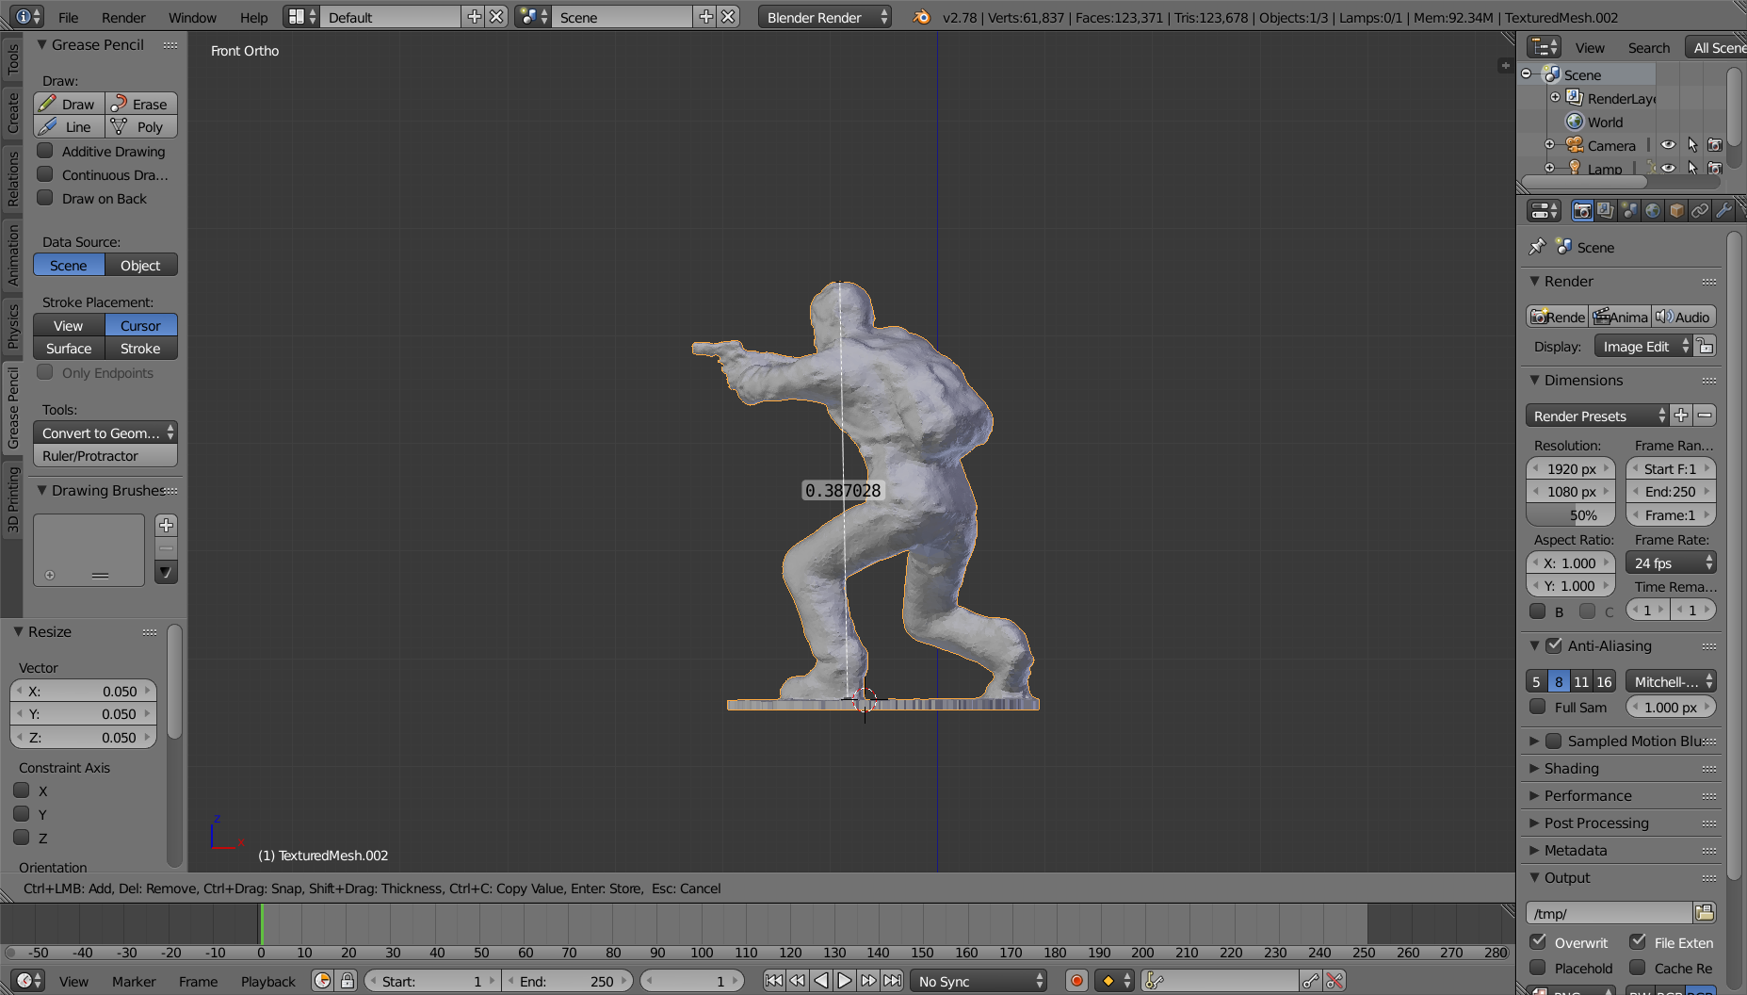Open the Help menu

253,17
